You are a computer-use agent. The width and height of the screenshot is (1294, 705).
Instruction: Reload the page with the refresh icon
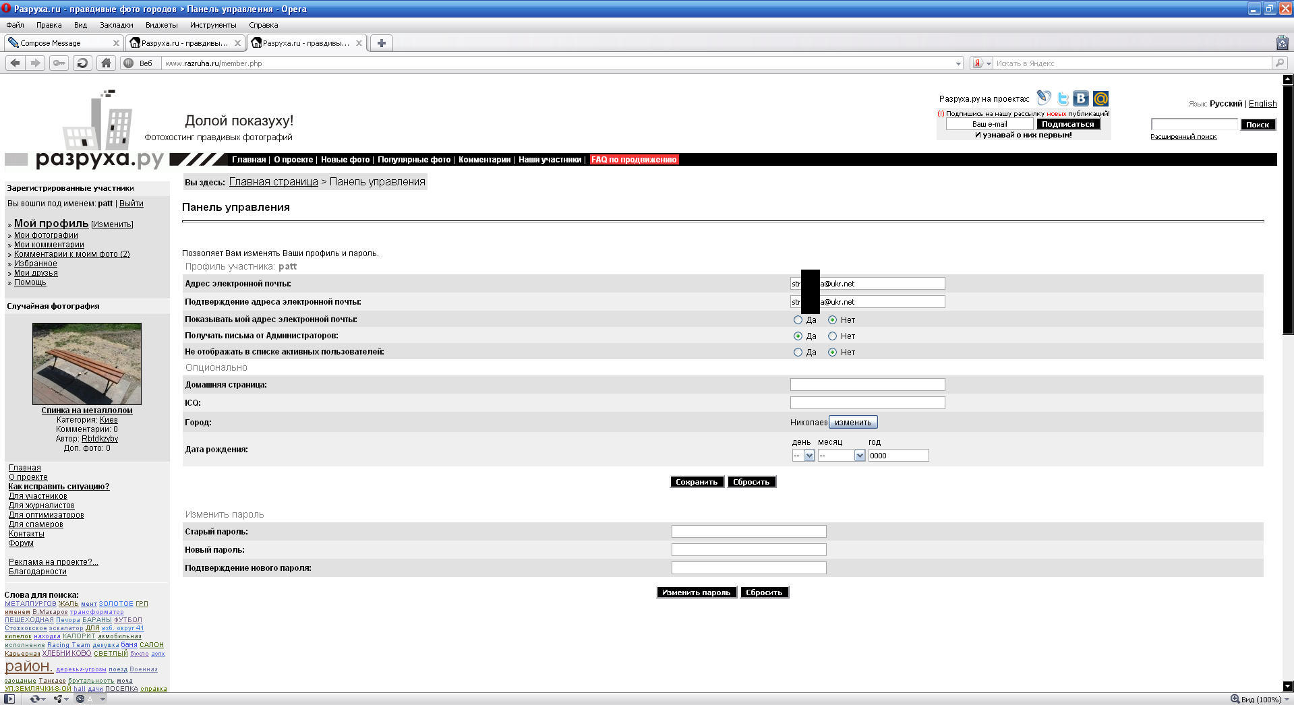click(x=82, y=63)
